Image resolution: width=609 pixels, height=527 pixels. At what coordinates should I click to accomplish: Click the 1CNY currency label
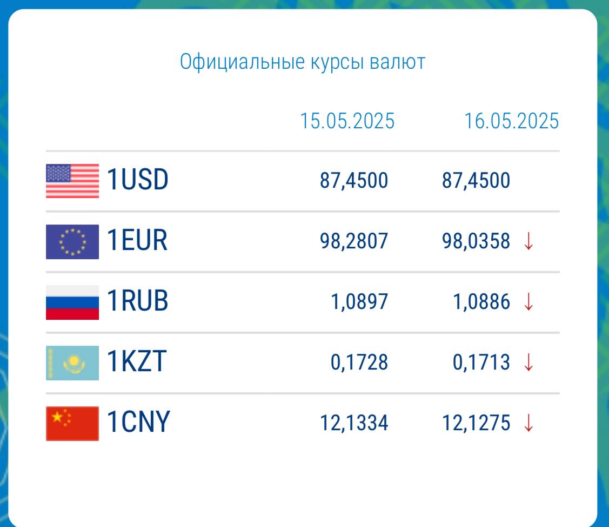tap(138, 423)
